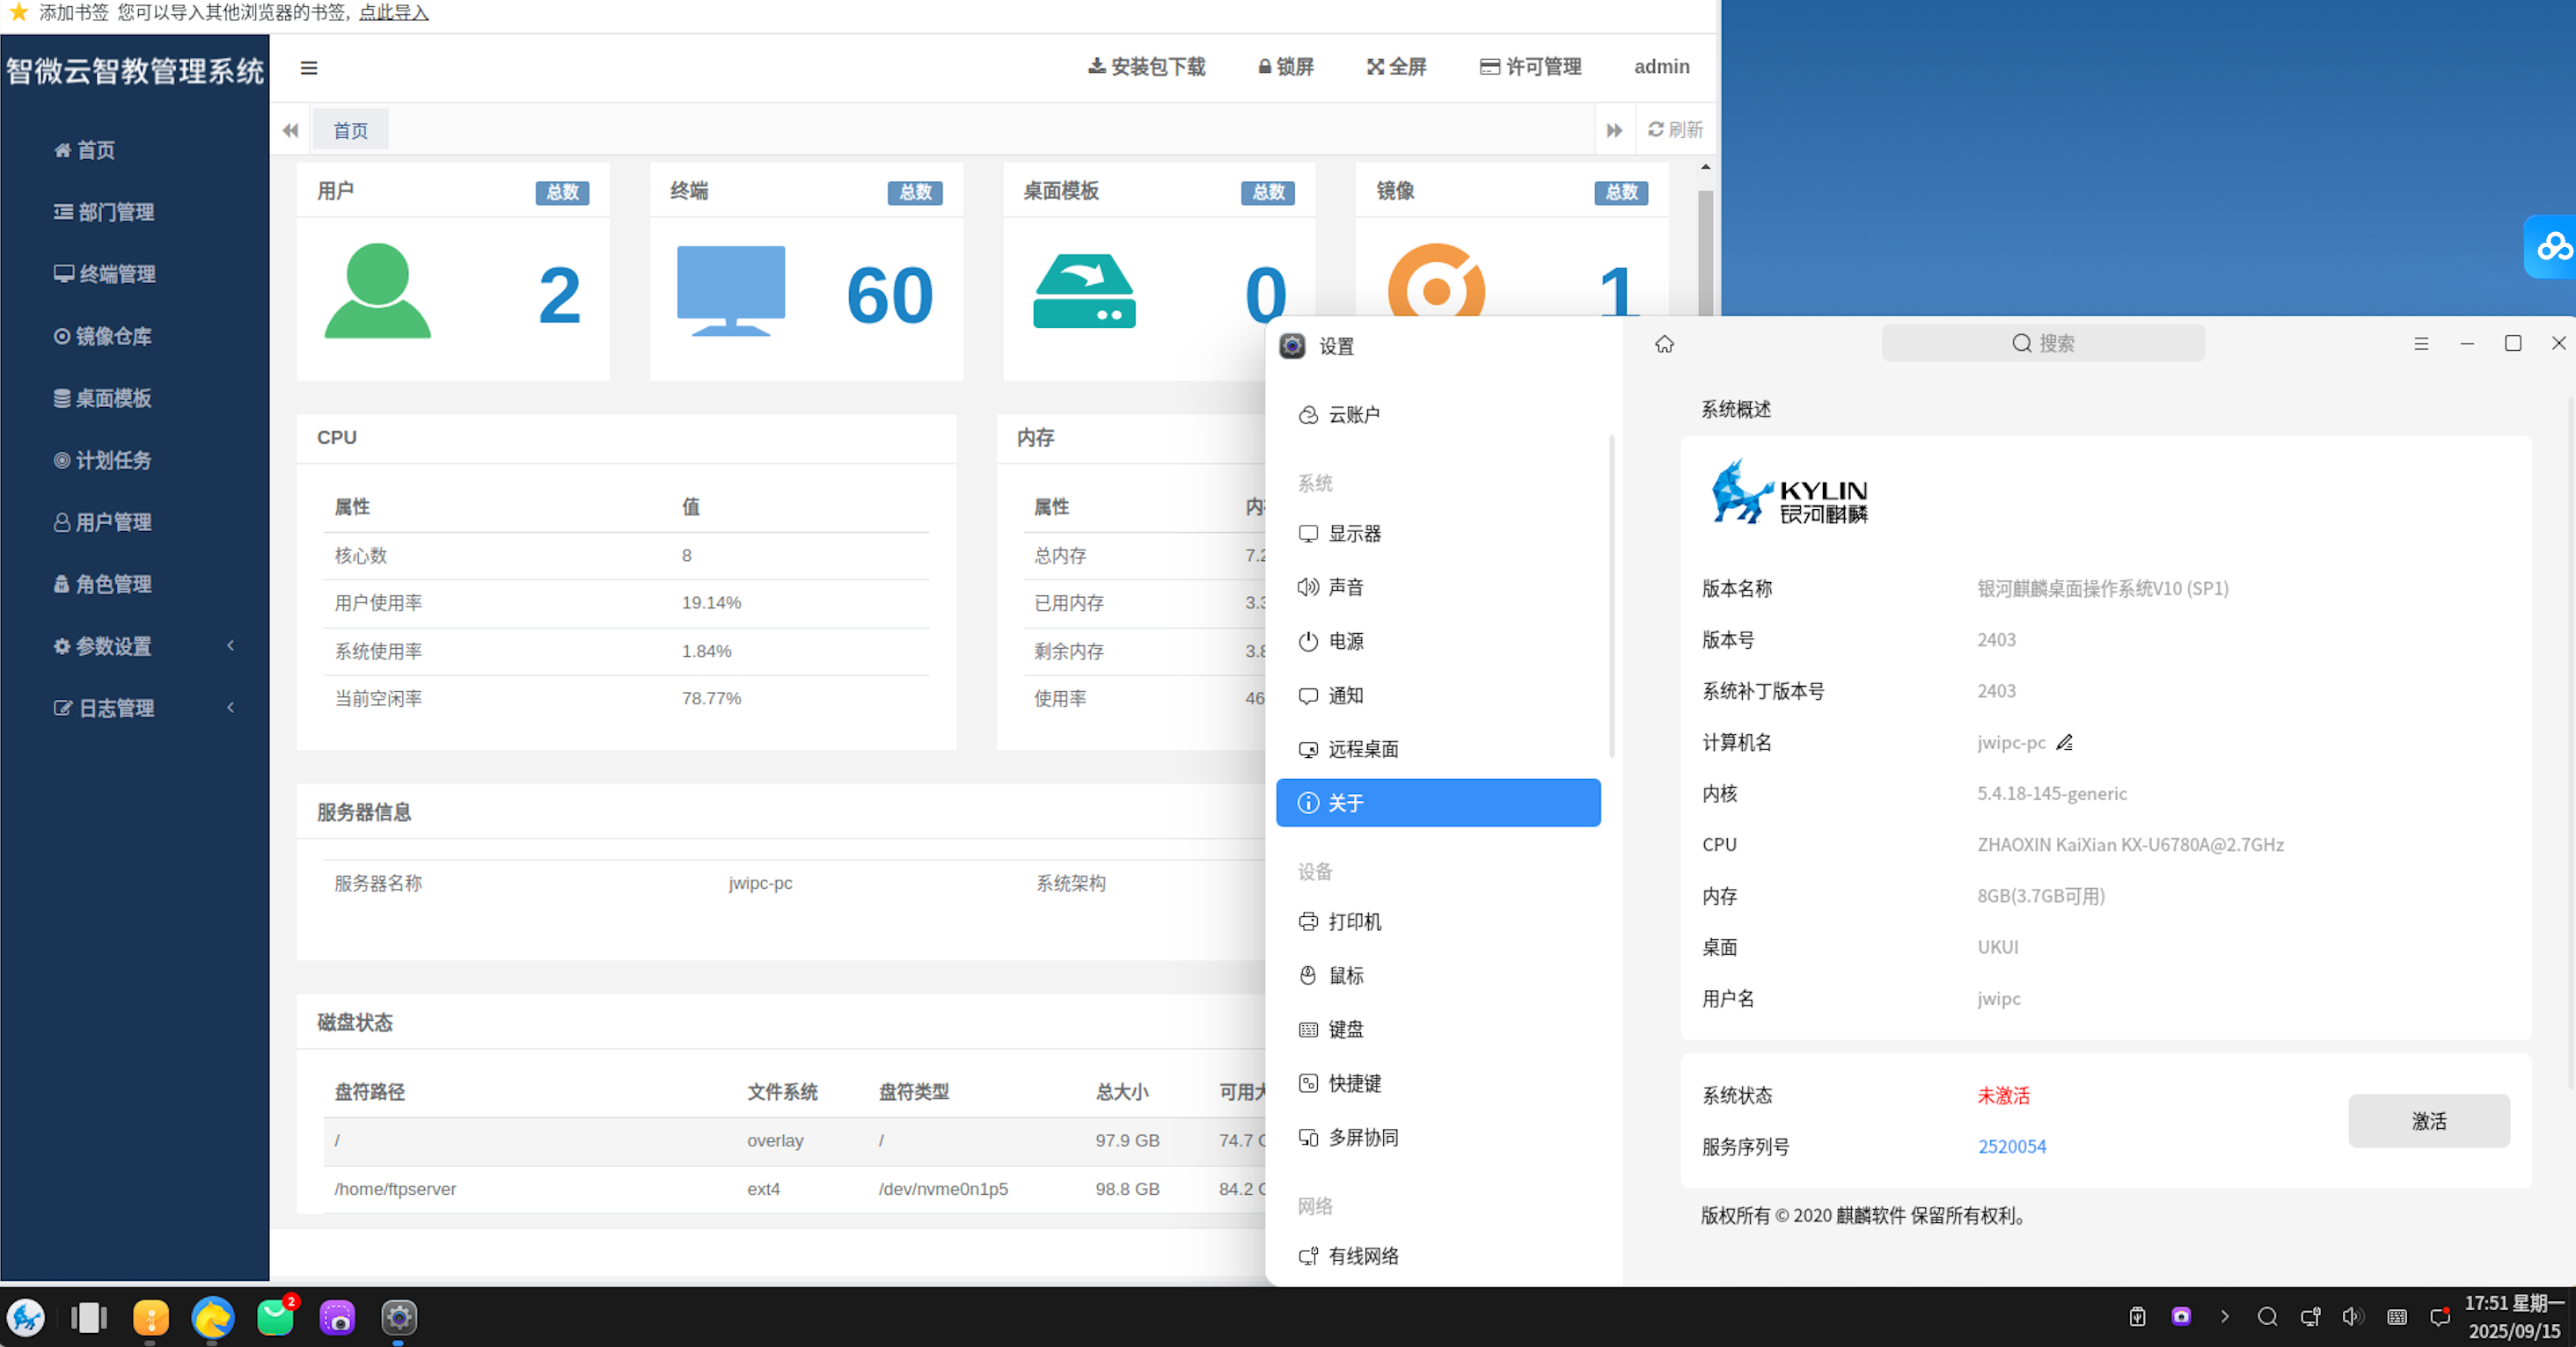Viewport: 2576px width, 1347px height.
Task: Click the Settings 搜索 search field
Action: pos(2043,344)
